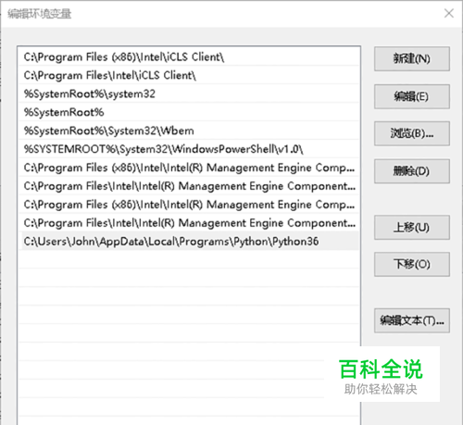Select the C:\Program Files\Intel\iCLS Client\ row
Screen dimensions: 463x425
[x=189, y=75]
